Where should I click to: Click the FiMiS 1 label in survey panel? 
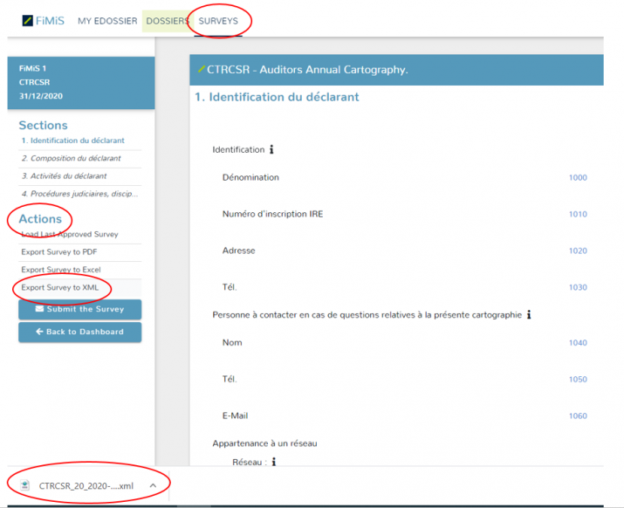pos(32,68)
